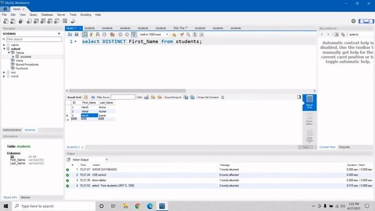The image size is (375, 211).
Task: Close the students 3 result tab
Action: 82,147
